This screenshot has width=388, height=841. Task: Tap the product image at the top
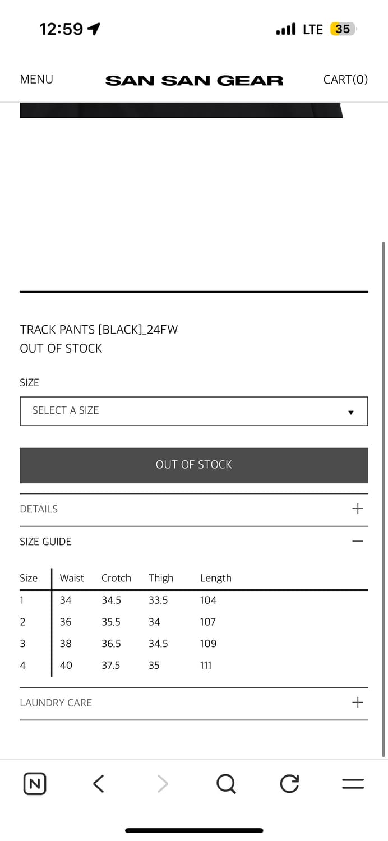[x=182, y=110]
